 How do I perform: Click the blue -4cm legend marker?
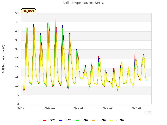pos(61,120)
